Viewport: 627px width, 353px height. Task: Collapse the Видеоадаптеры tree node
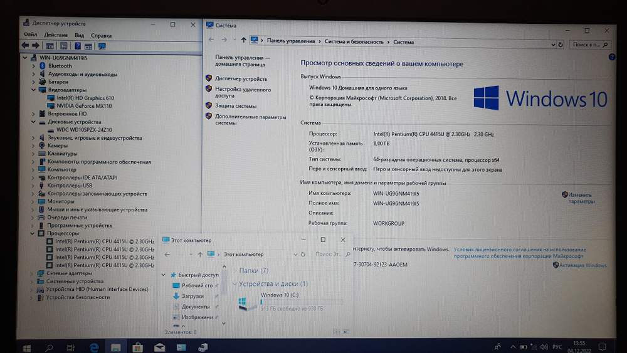click(34, 90)
